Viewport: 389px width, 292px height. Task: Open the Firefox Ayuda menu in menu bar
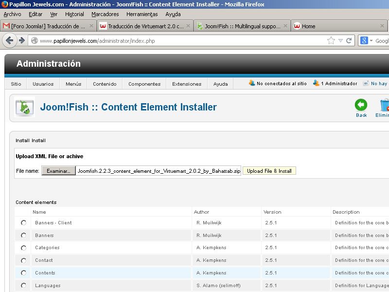pyautogui.click(x=173, y=14)
